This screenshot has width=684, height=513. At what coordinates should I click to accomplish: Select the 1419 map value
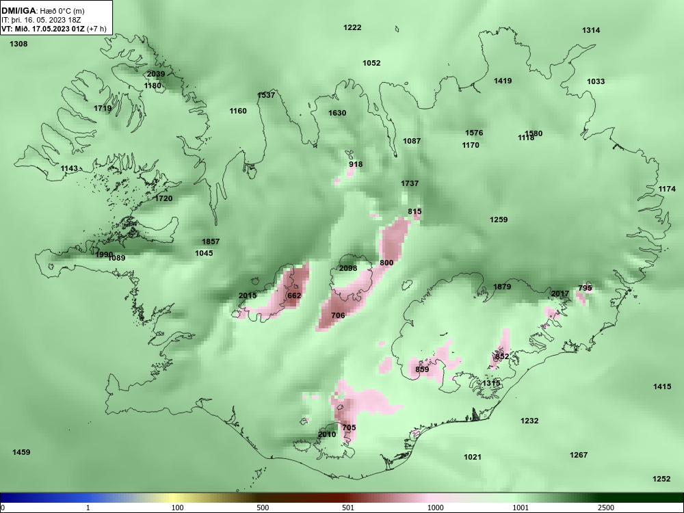pyautogui.click(x=503, y=81)
